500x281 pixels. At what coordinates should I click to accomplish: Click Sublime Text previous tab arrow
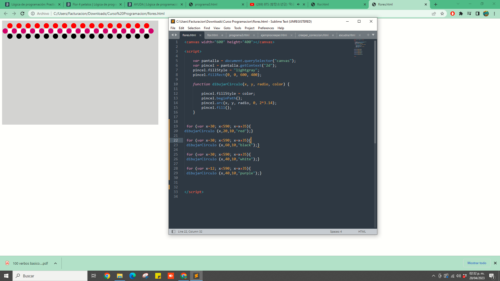tap(172, 35)
